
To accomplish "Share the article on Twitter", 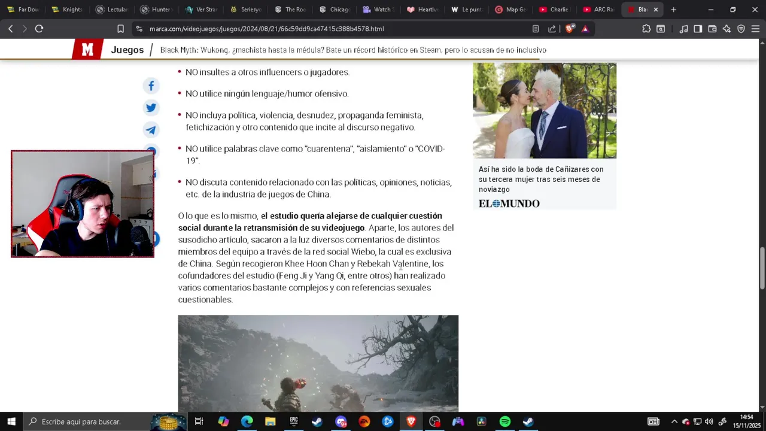I will click(x=151, y=108).
